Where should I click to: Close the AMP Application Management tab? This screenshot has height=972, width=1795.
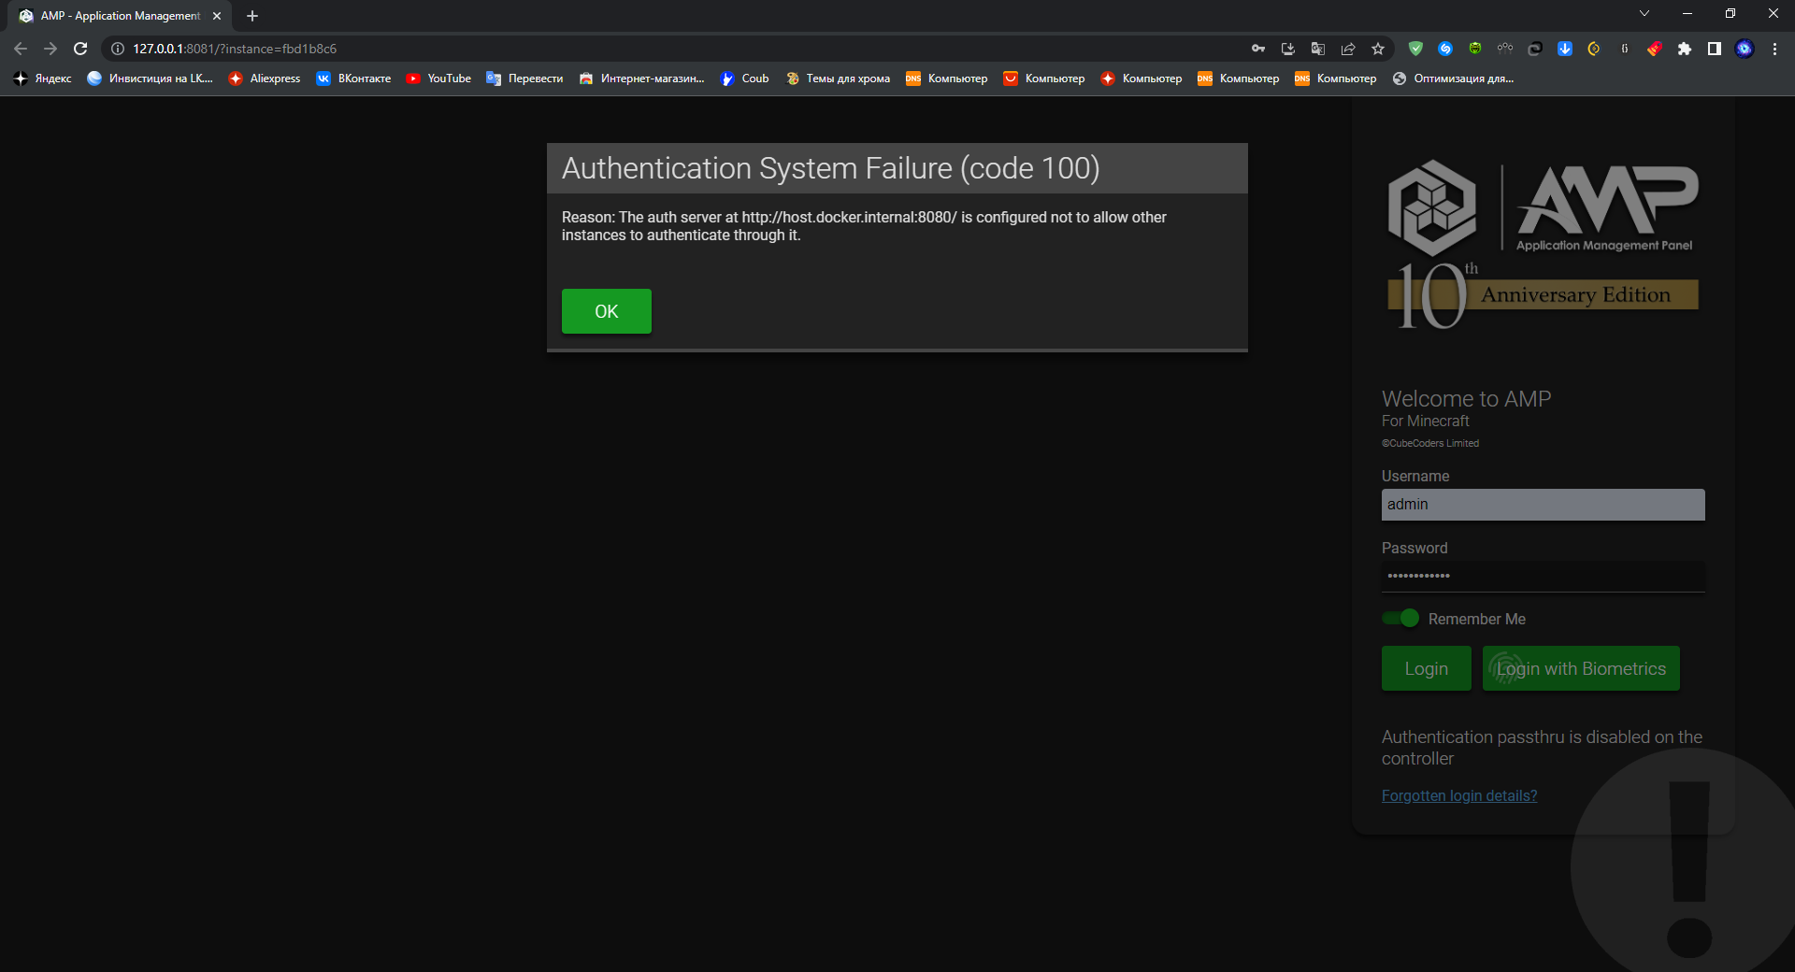pos(217,16)
